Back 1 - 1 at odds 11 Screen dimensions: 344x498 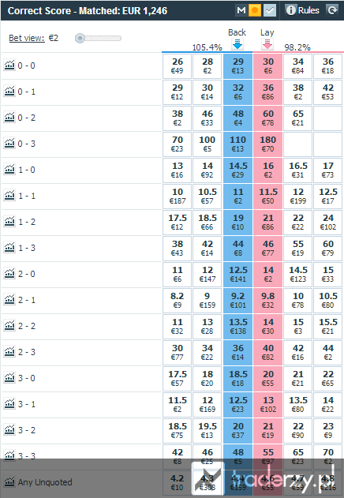tap(238, 196)
